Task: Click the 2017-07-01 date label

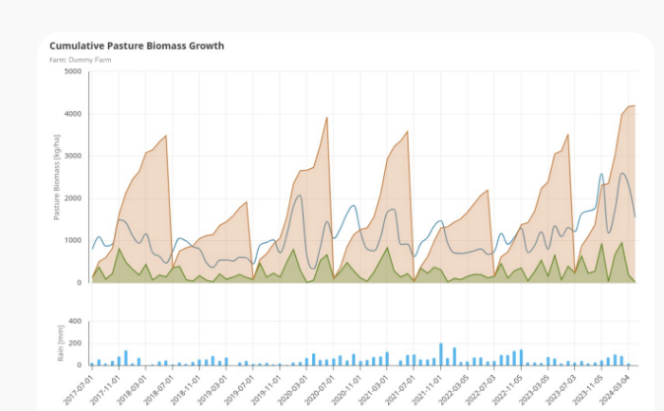Action: [x=79, y=390]
